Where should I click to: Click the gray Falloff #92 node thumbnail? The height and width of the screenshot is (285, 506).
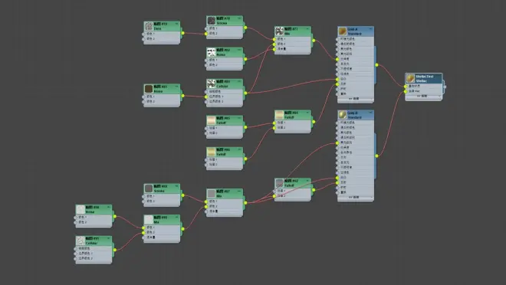[x=280, y=183]
